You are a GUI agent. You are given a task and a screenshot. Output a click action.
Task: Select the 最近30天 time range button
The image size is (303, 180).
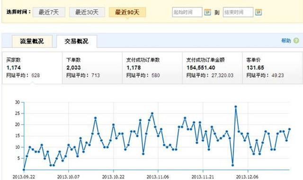tap(87, 12)
